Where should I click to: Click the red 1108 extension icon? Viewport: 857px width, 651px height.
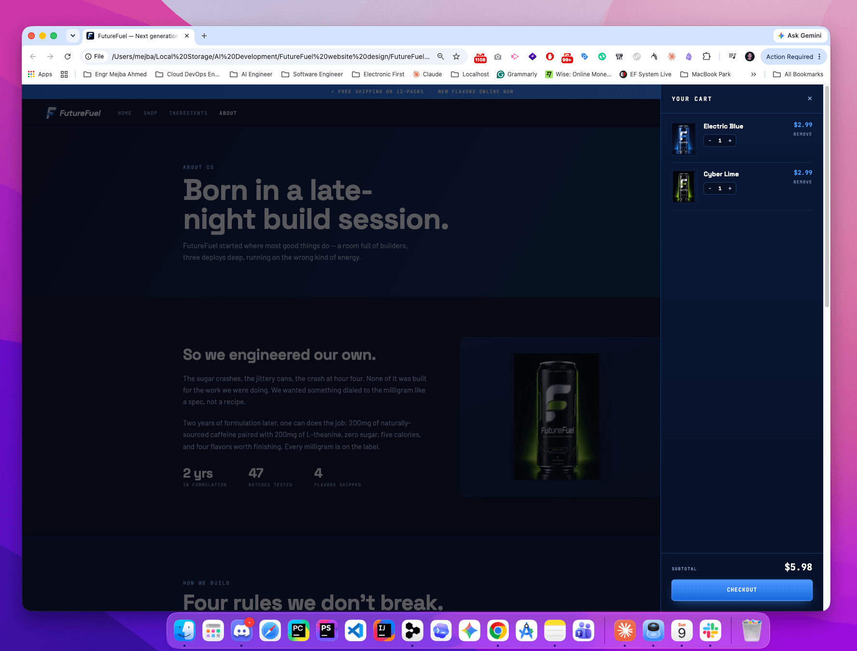click(x=480, y=57)
